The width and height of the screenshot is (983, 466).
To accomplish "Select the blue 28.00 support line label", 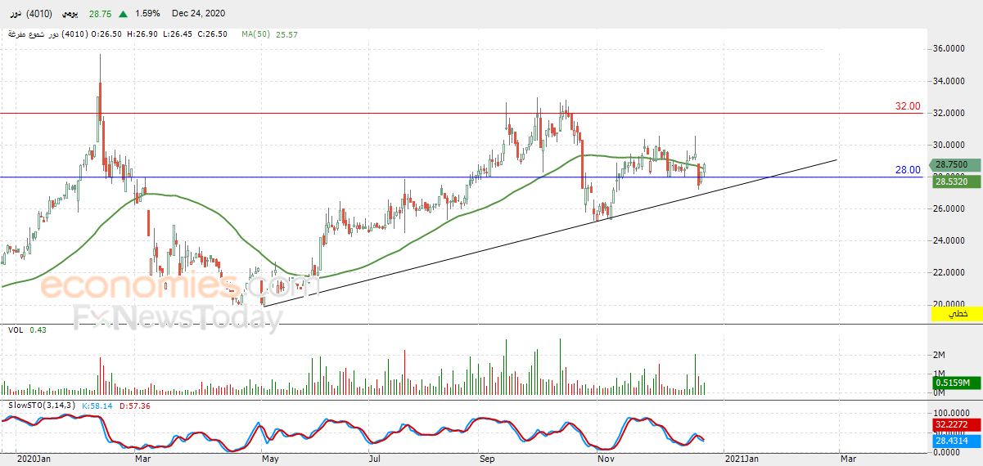I will [908, 170].
